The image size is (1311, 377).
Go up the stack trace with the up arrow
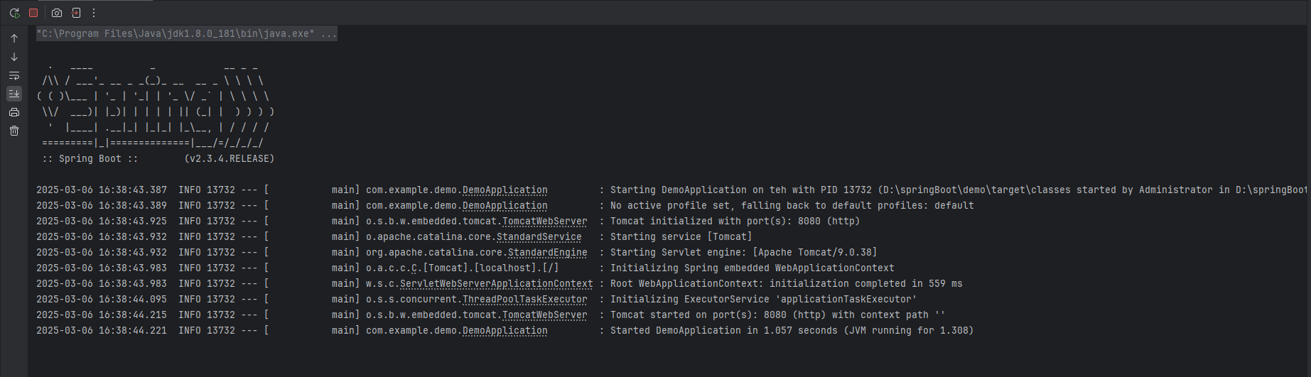pyautogui.click(x=14, y=38)
